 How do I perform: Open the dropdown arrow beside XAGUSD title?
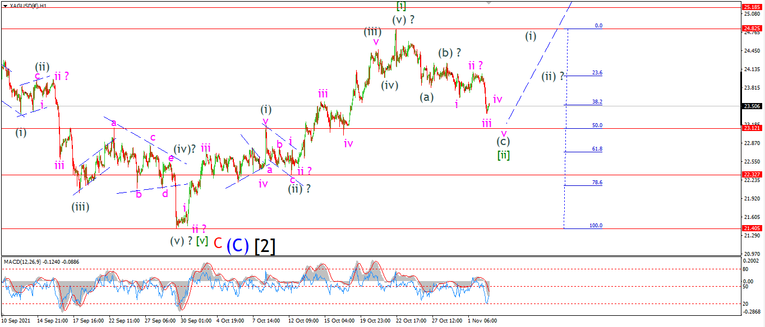click(x=5, y=5)
